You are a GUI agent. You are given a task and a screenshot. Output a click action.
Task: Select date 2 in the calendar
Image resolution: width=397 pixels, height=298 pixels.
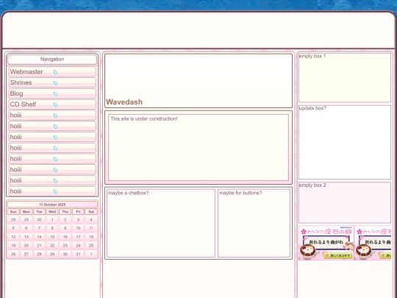tap(65, 220)
